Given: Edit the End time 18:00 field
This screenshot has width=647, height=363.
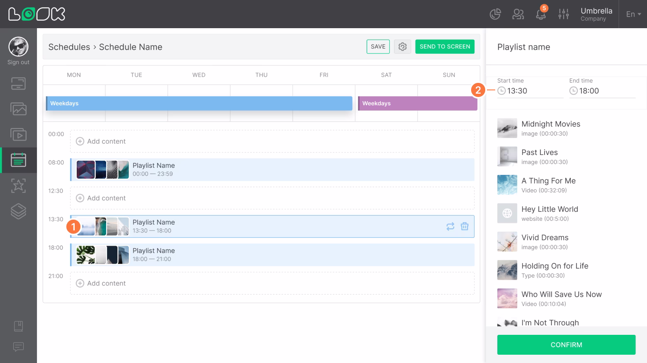Looking at the screenshot, I should click(602, 91).
